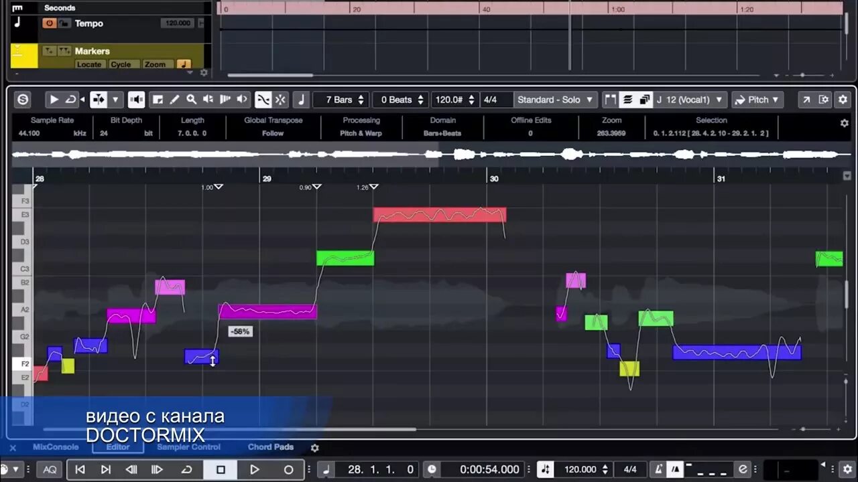Image resolution: width=858 pixels, height=482 pixels.
Task: Open the tool selection dropdown arrow
Action: (115, 100)
